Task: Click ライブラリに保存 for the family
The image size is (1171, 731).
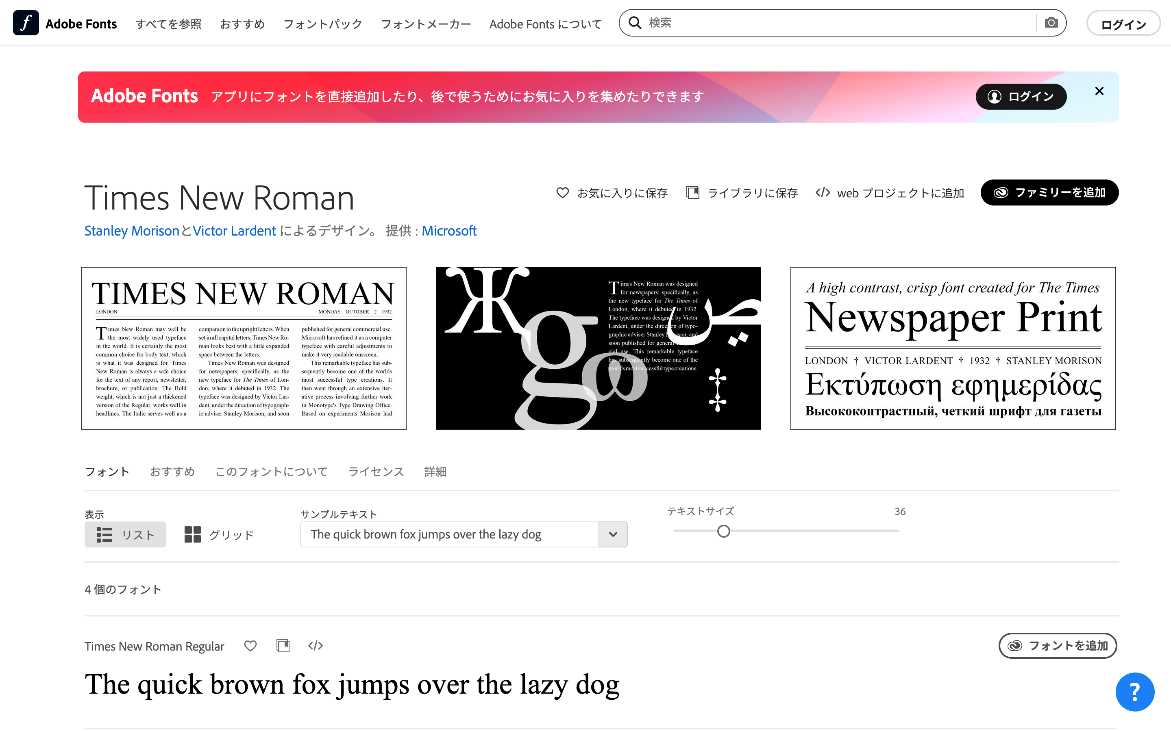Action: (742, 193)
